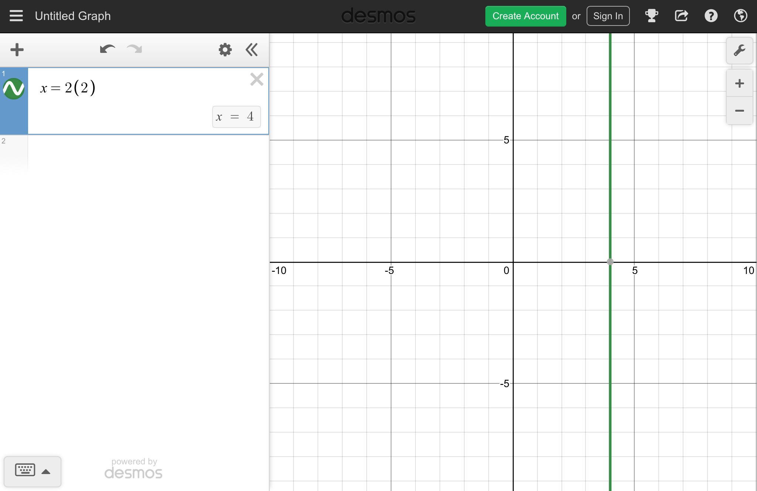This screenshot has width=757, height=491.
Task: Collapse the expression list panel
Action: tap(252, 50)
